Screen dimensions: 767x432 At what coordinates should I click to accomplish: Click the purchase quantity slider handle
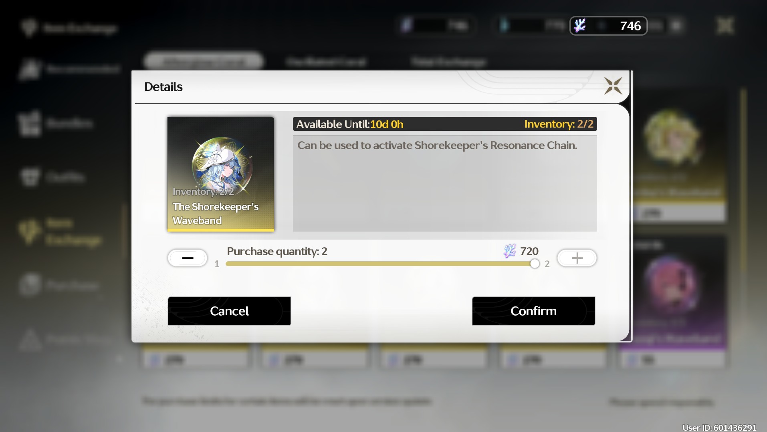[x=535, y=264]
